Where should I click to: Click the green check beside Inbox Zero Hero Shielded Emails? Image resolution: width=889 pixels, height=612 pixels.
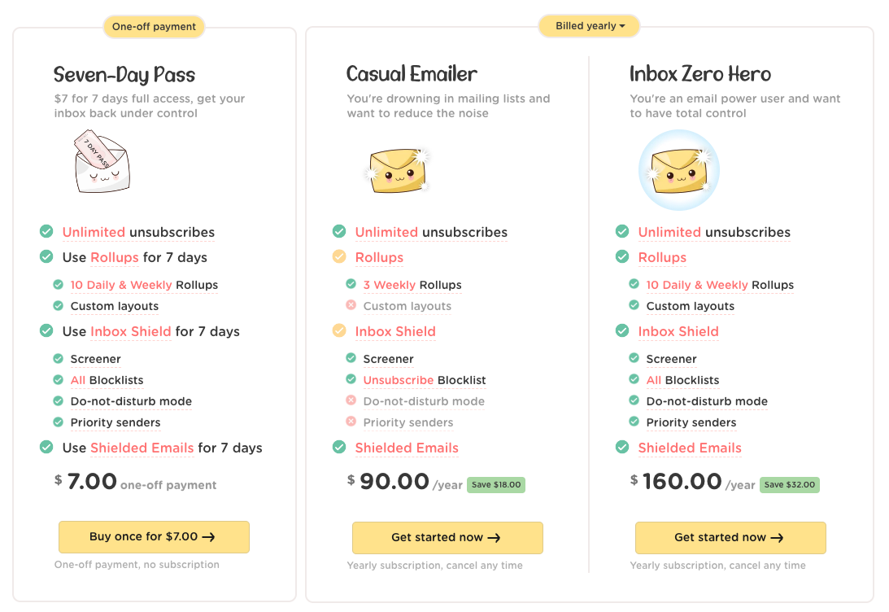coord(622,448)
